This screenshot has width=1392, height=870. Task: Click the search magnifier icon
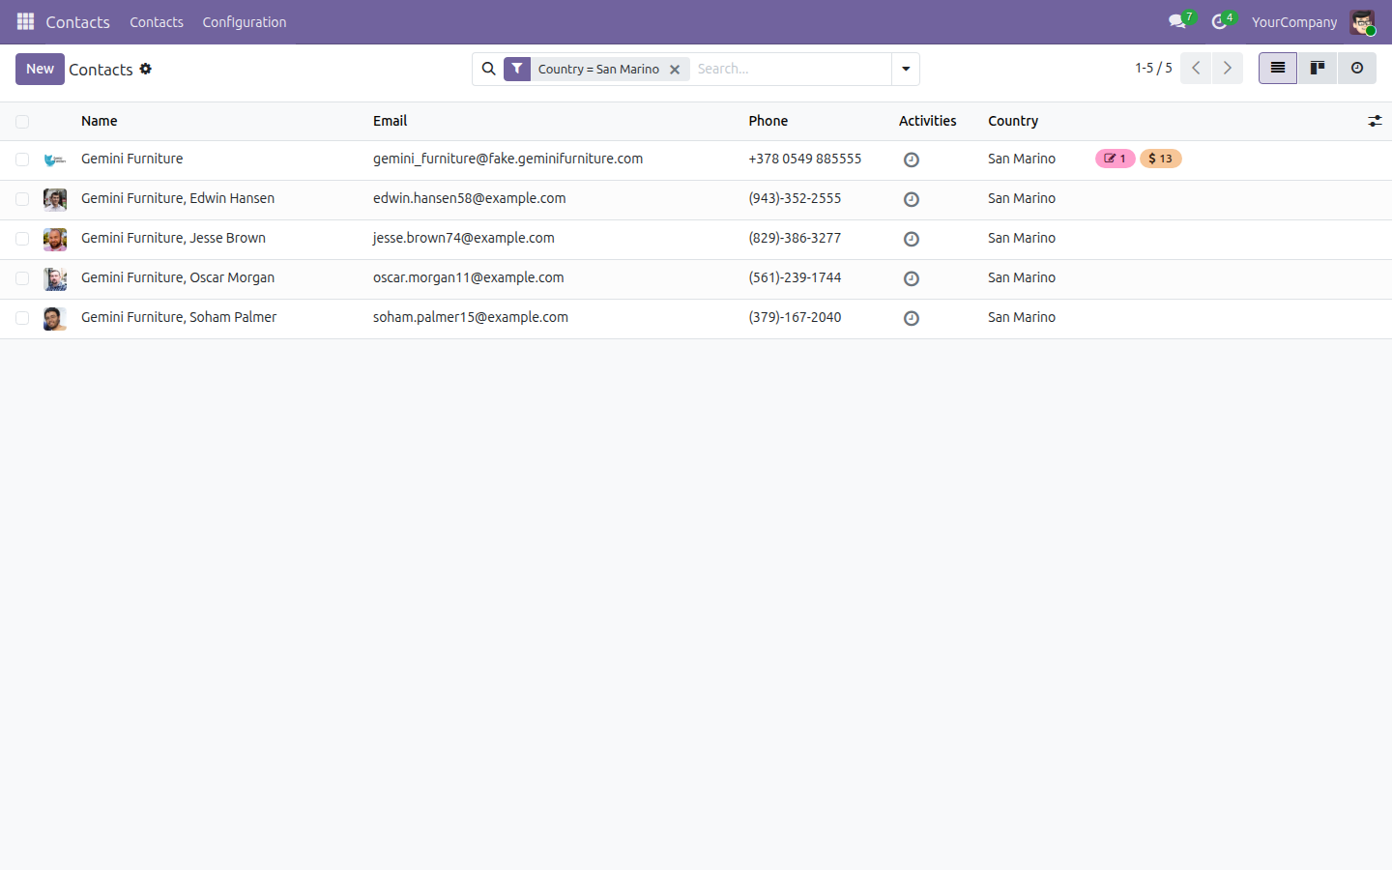488,69
